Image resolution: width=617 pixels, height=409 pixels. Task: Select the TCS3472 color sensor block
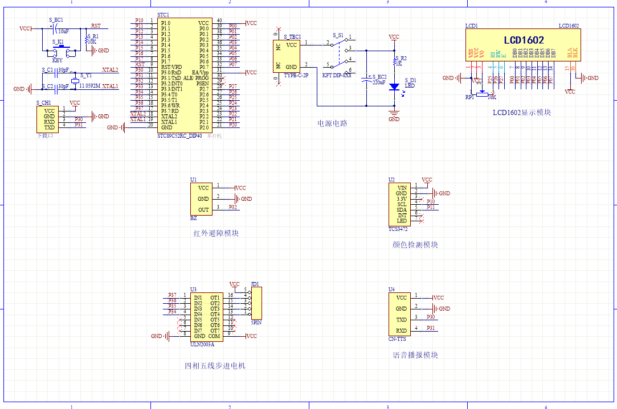(x=401, y=204)
